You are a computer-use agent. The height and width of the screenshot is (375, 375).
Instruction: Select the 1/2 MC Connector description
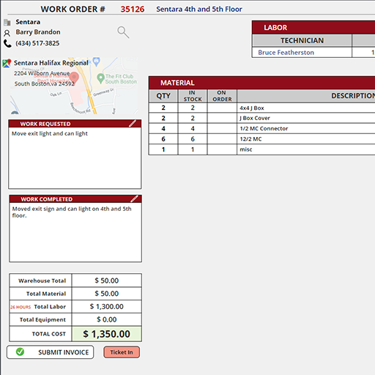[264, 128]
